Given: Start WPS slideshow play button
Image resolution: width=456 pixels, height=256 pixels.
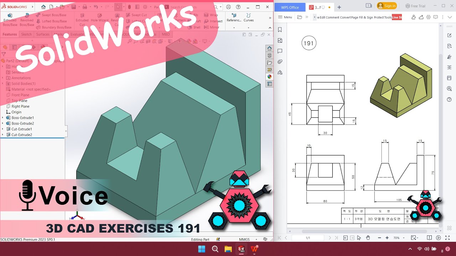Looking at the screenshot, I should click(439, 238).
